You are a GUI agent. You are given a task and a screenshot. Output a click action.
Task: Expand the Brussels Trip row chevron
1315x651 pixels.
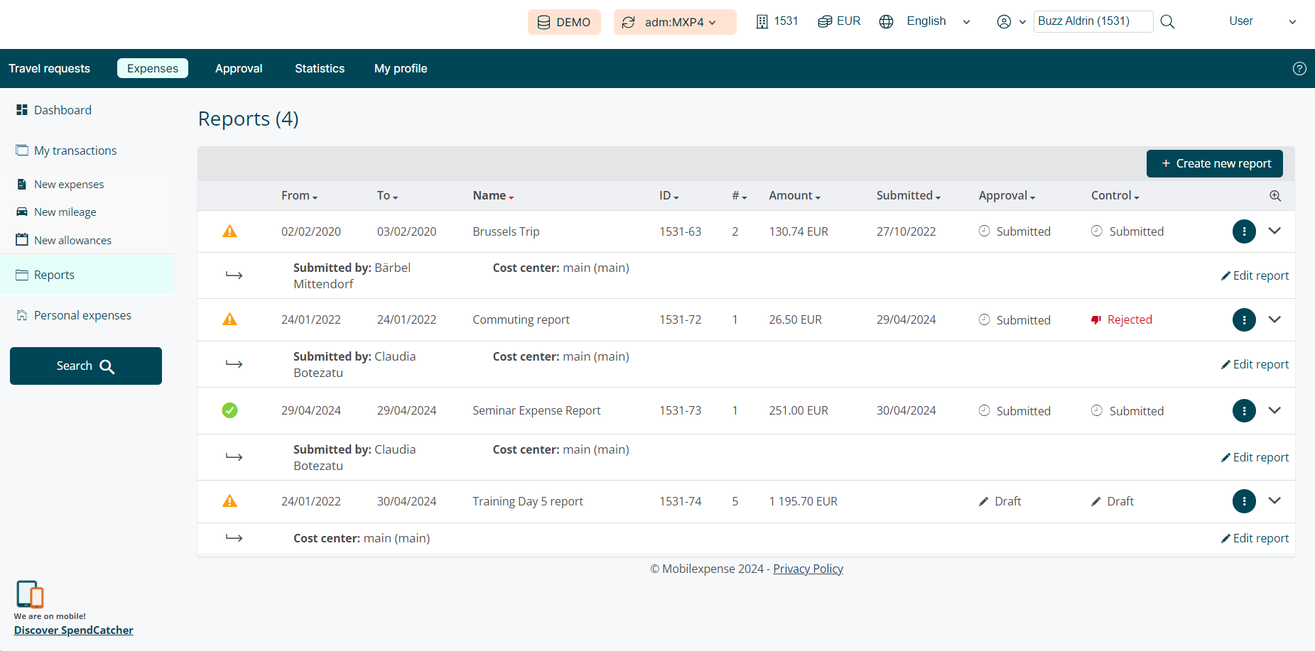tap(1275, 231)
